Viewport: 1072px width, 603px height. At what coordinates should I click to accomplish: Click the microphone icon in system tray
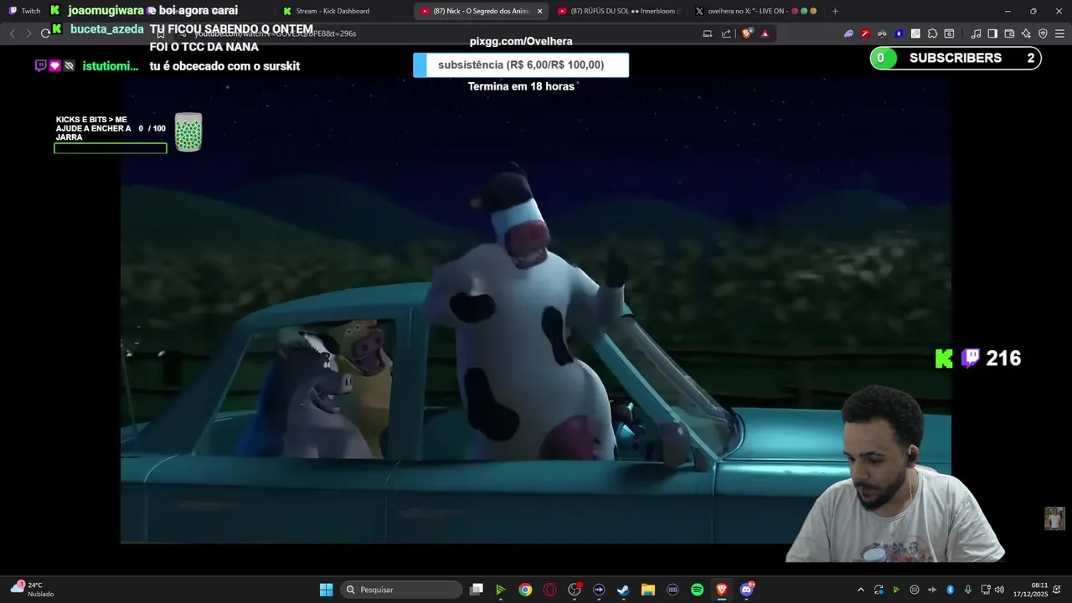pyautogui.click(x=968, y=590)
